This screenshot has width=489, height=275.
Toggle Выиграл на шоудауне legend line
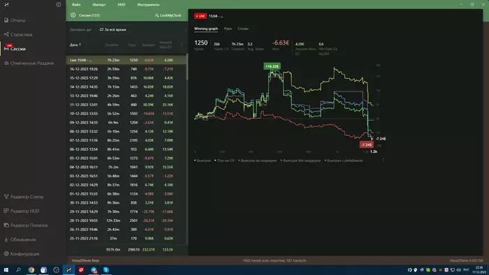click(258, 161)
